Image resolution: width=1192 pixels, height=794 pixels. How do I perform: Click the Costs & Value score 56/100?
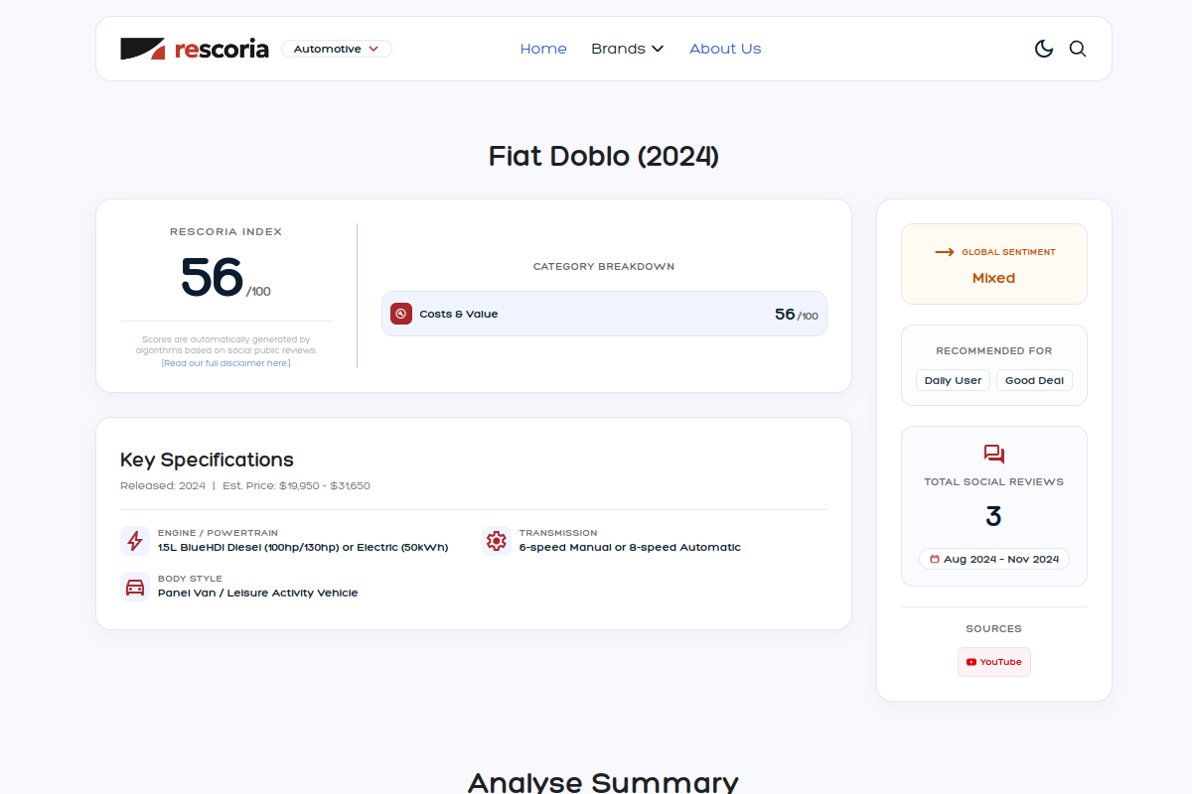(797, 315)
